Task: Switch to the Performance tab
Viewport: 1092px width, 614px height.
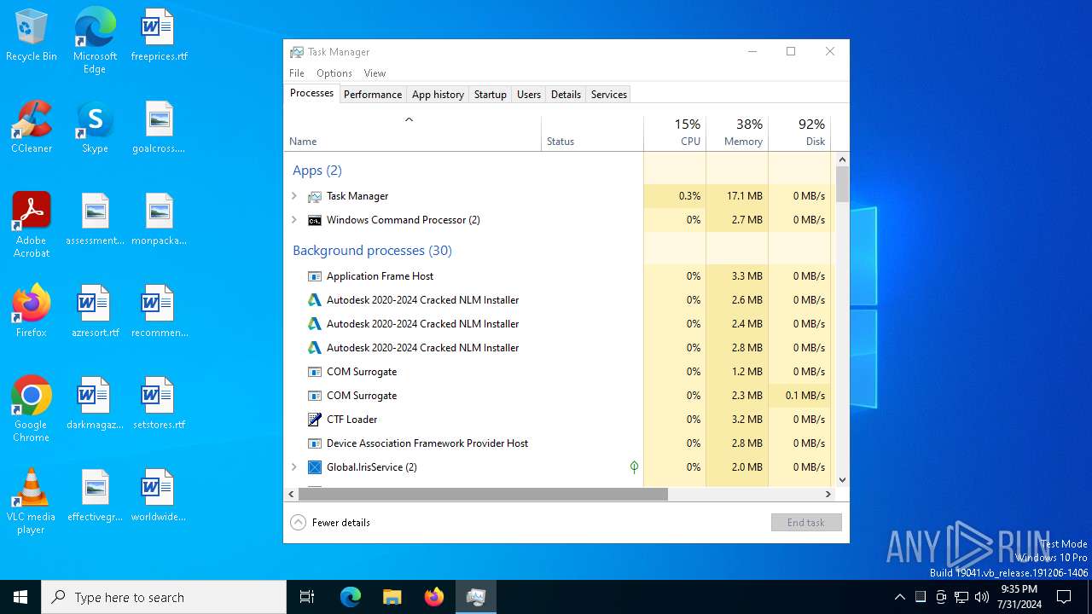Action: point(373,95)
